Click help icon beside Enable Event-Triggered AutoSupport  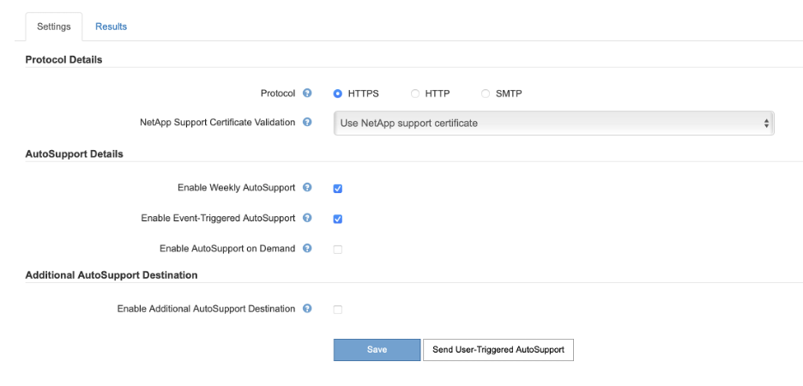tap(307, 218)
